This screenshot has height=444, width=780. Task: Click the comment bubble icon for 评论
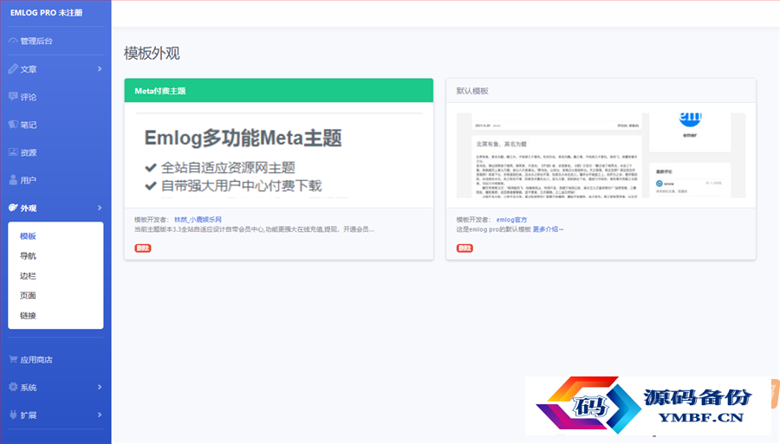pos(13,96)
